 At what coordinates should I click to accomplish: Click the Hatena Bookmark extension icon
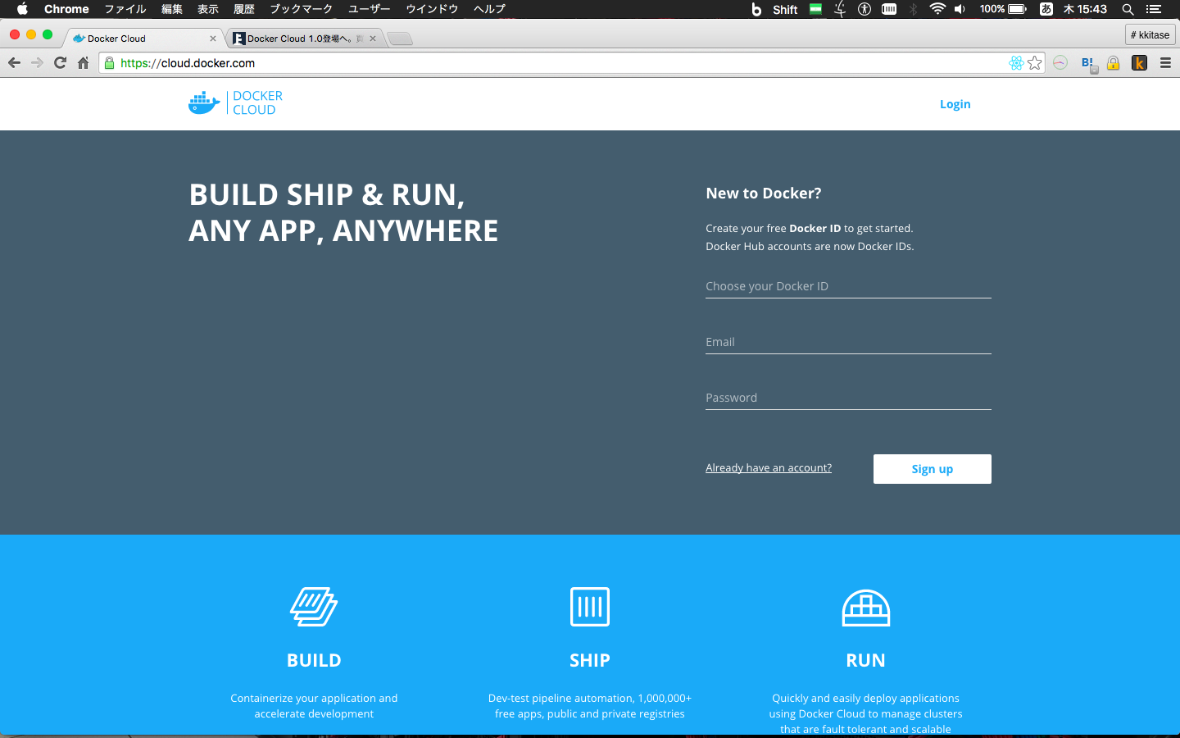(1087, 62)
